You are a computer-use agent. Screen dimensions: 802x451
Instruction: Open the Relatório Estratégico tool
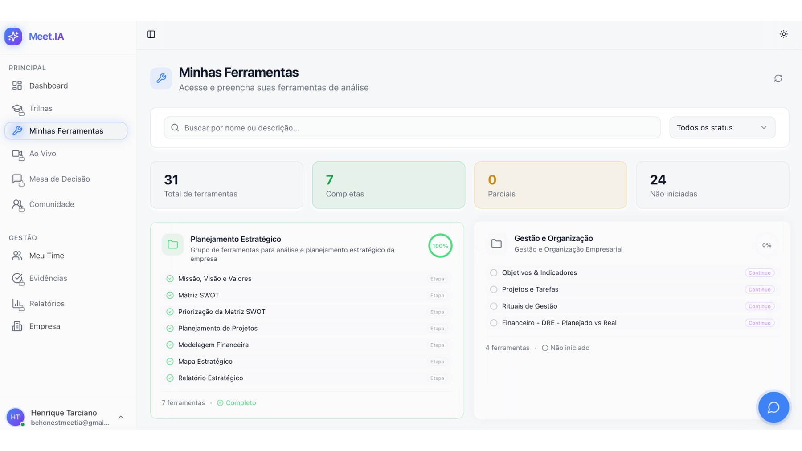[x=307, y=378]
